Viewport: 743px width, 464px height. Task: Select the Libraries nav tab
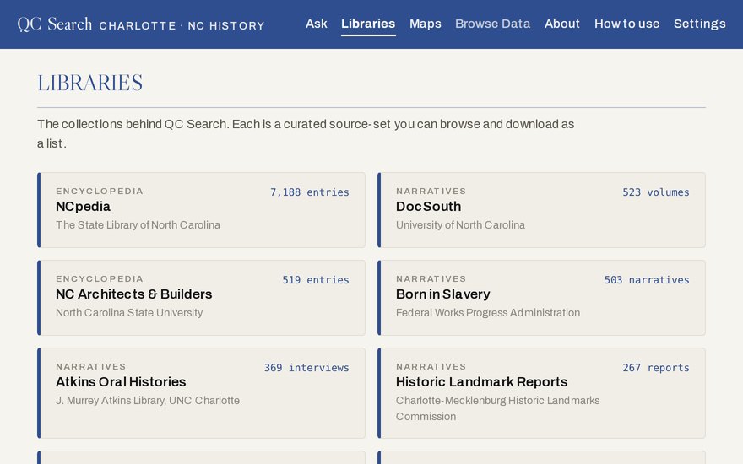(x=368, y=24)
